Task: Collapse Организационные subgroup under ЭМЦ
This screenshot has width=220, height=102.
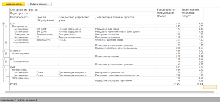Action: click(x=6, y=78)
